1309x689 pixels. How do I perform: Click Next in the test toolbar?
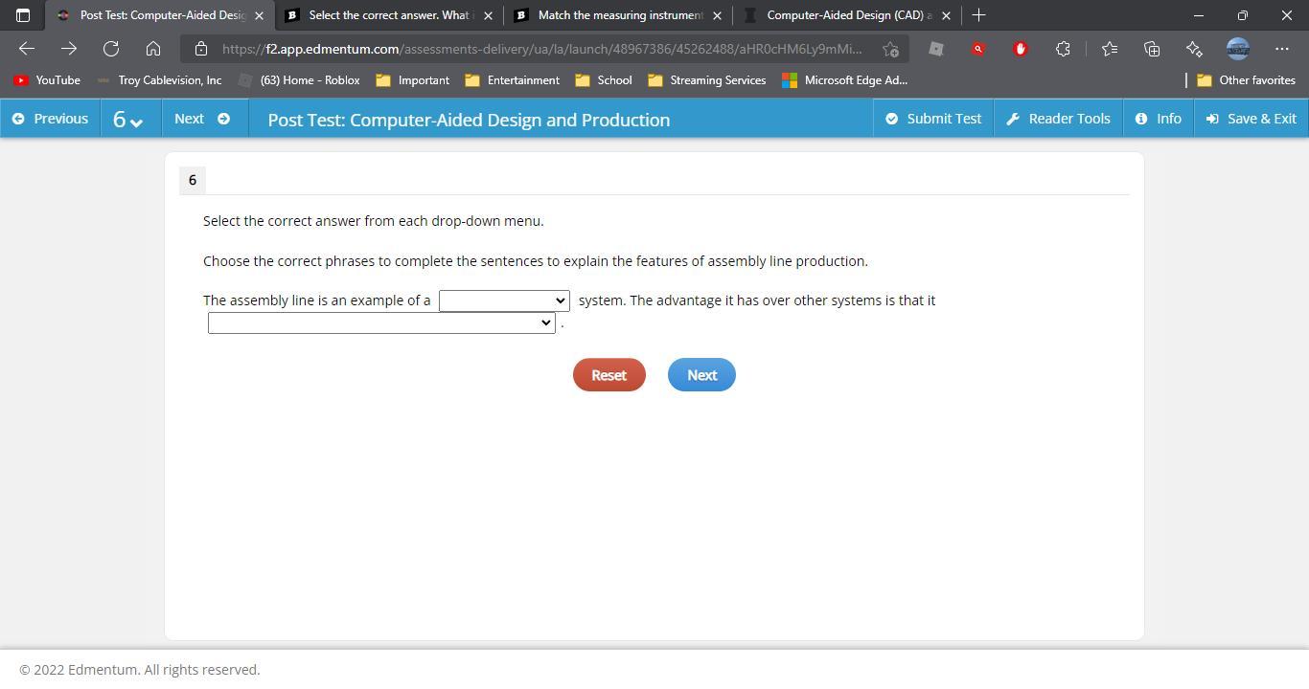[x=202, y=119]
